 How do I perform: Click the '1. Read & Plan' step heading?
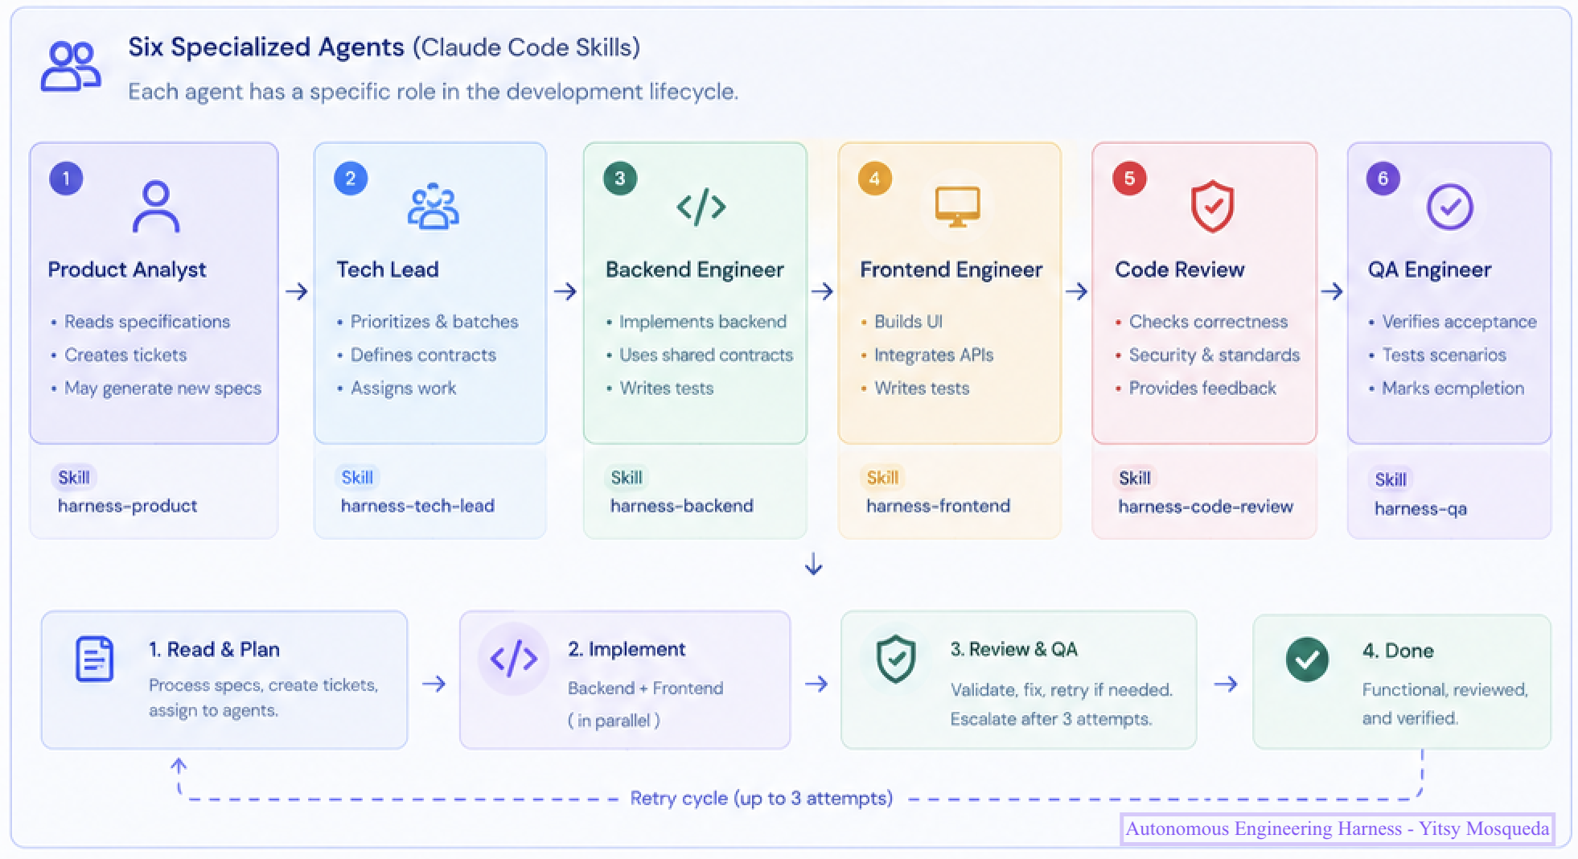(214, 649)
